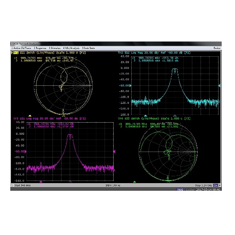This screenshot has height=235, width=235.
Task: Open the 3 Stimulus menu
Action: 54,48
